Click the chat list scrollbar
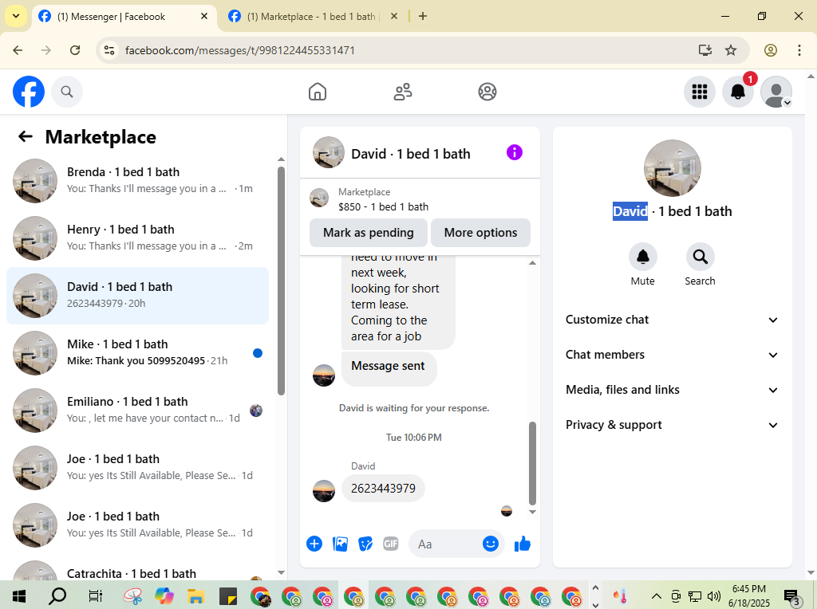Image resolution: width=817 pixels, height=609 pixels. 281,281
